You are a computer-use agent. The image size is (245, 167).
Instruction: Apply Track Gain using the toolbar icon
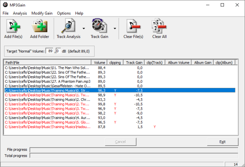pos(99,26)
